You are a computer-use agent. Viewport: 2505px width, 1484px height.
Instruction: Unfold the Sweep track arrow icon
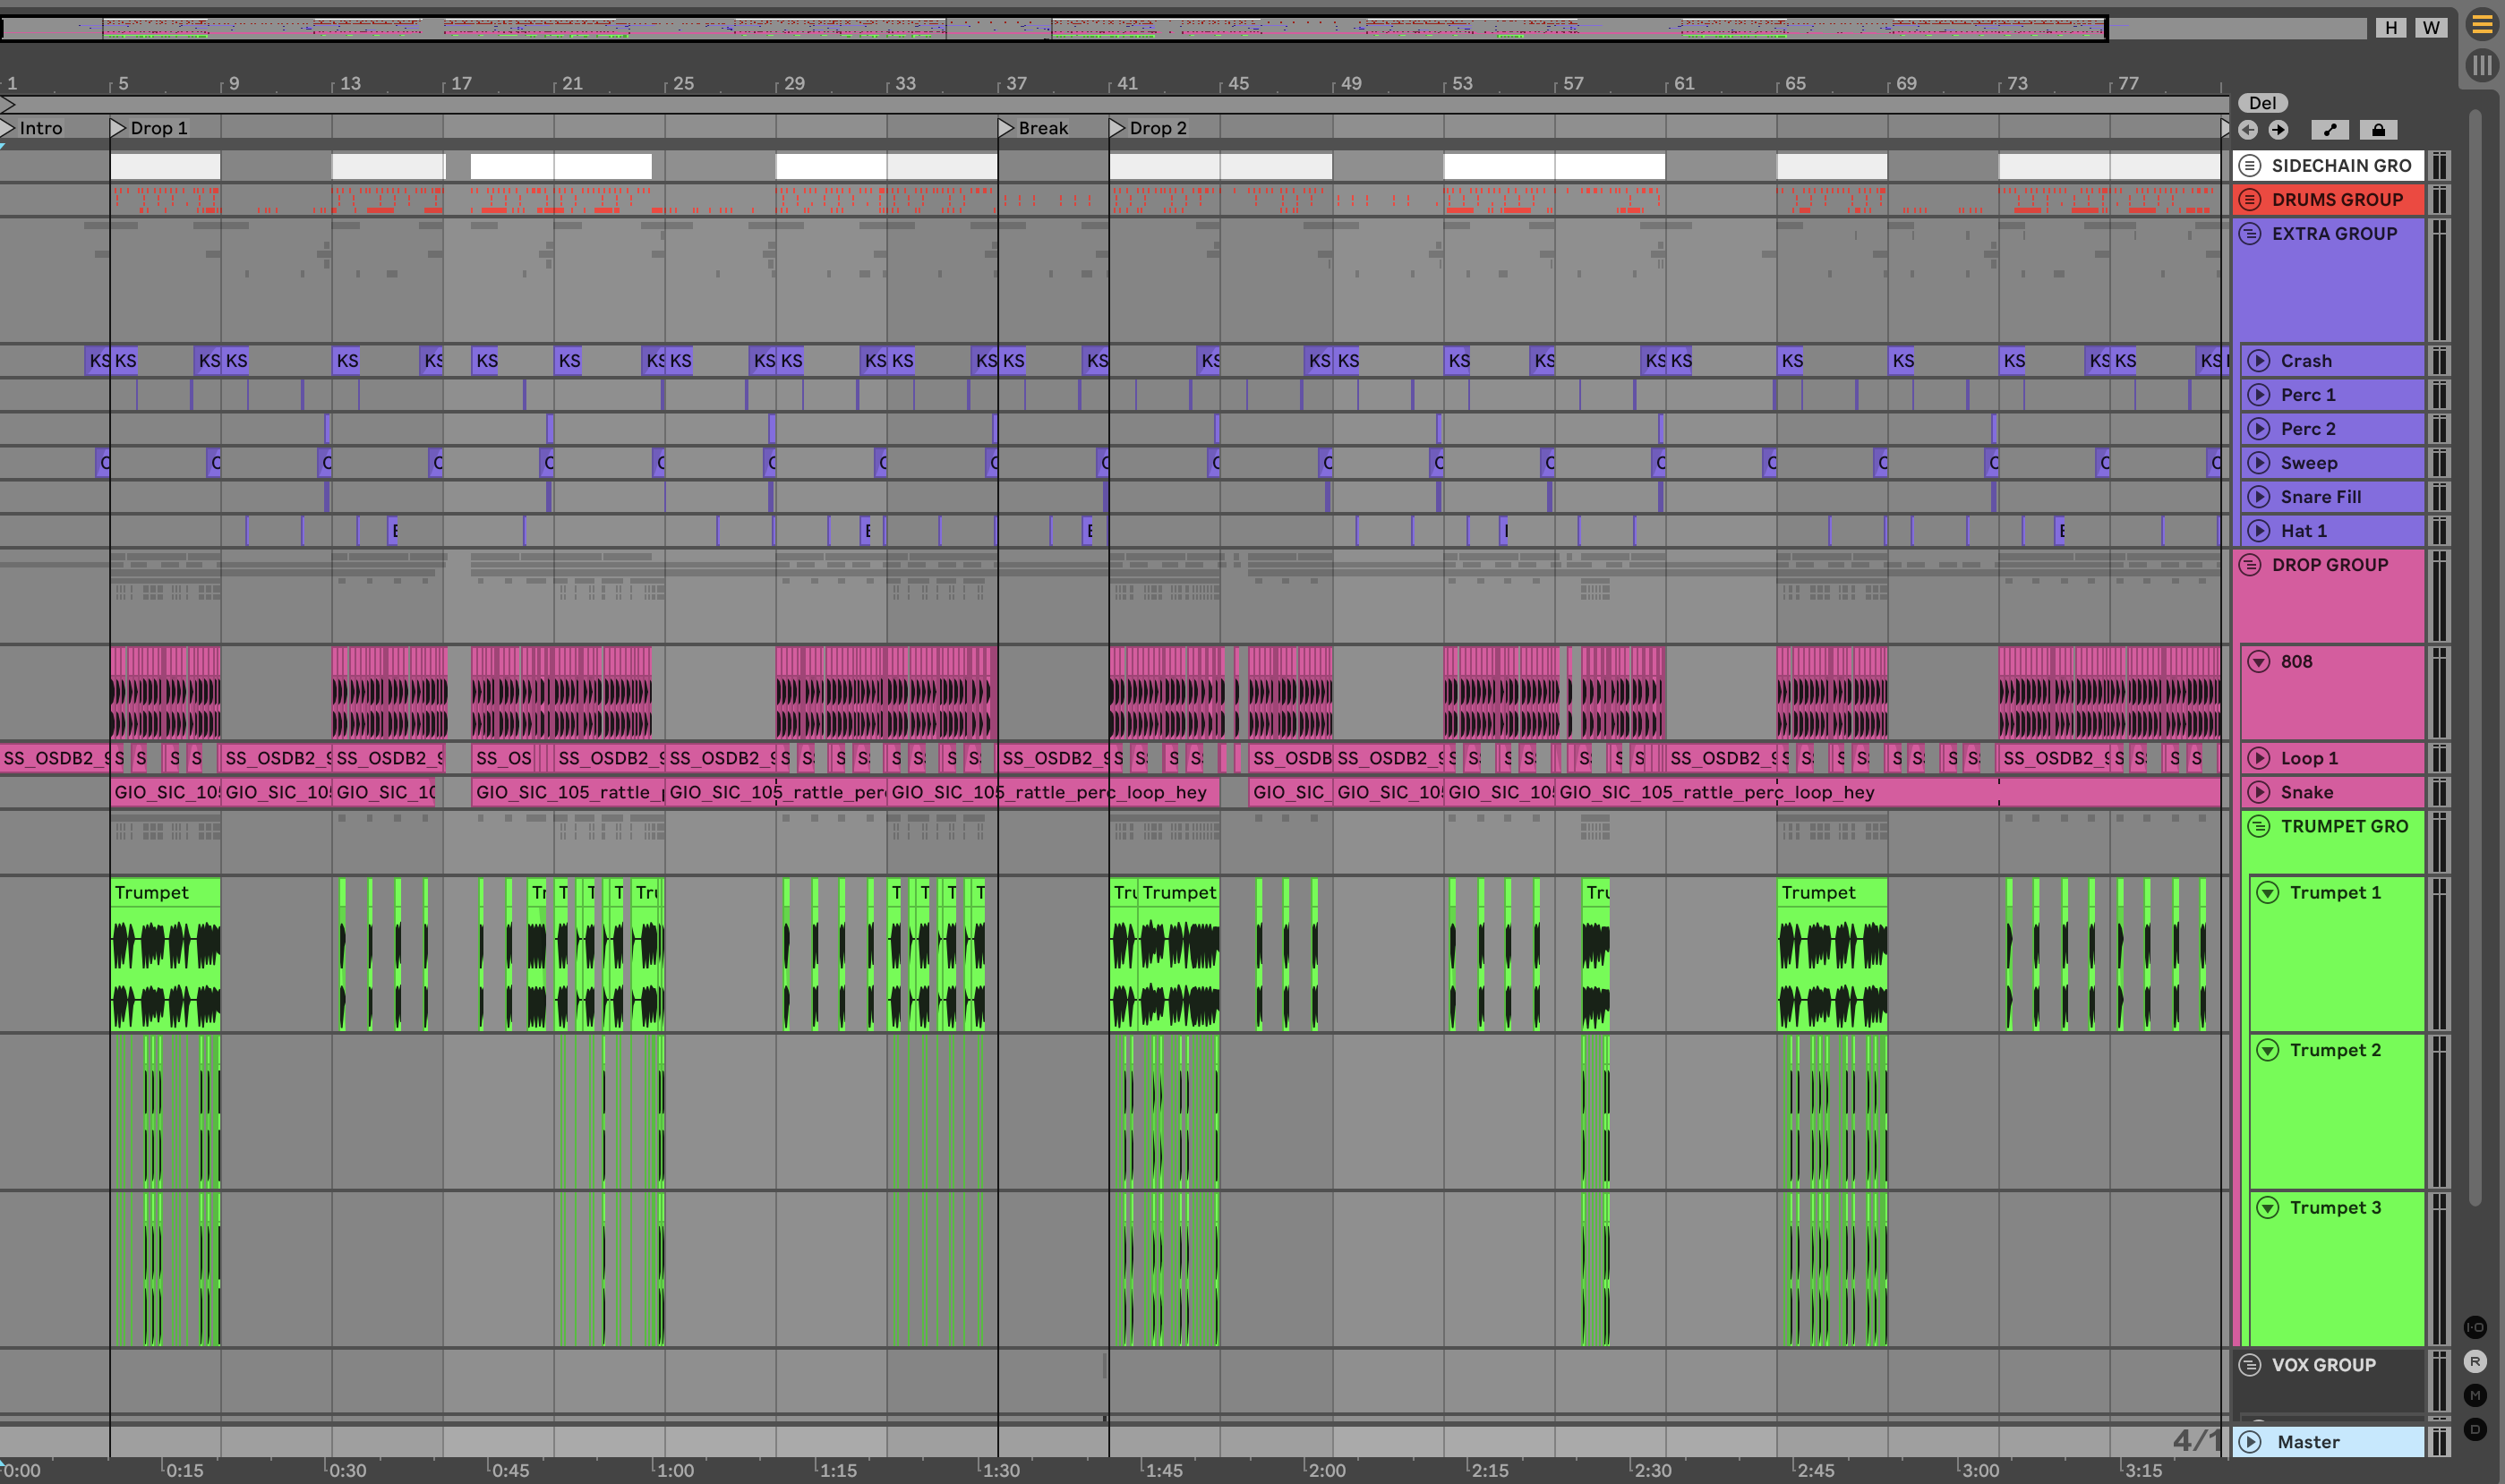click(2259, 463)
